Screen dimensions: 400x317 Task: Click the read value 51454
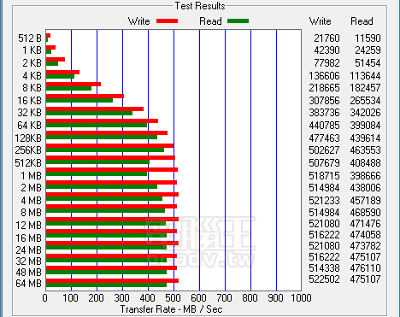pos(368,63)
